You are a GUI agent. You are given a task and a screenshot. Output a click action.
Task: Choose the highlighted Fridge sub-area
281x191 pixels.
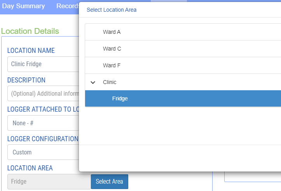(x=120, y=99)
